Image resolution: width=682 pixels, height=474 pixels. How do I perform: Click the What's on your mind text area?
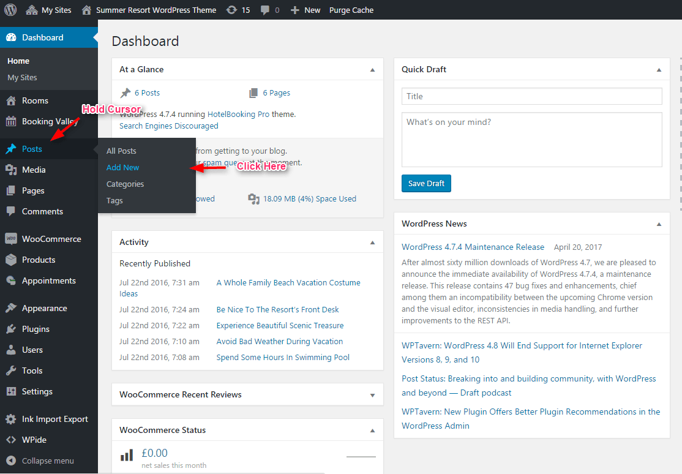(531, 140)
